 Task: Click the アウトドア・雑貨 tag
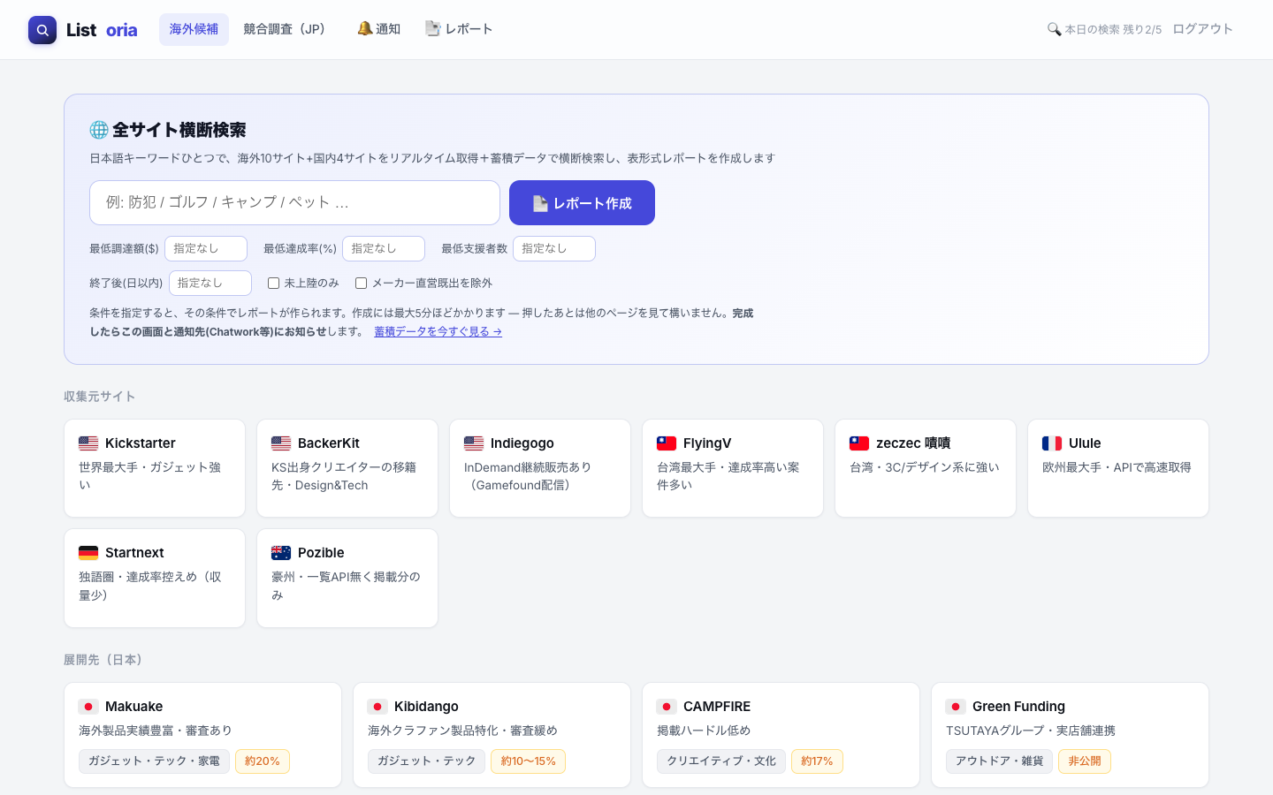coord(999,761)
